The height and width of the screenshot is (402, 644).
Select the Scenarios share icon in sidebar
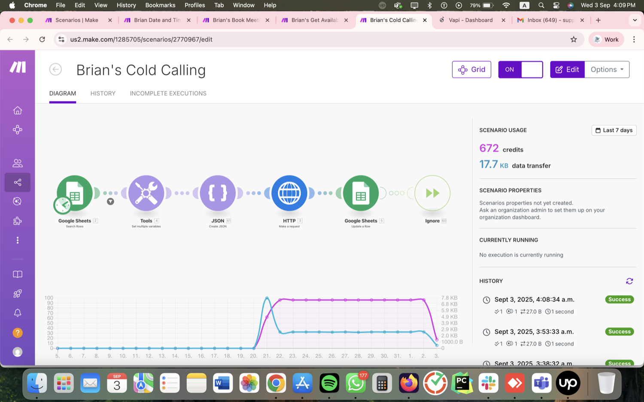18,182
